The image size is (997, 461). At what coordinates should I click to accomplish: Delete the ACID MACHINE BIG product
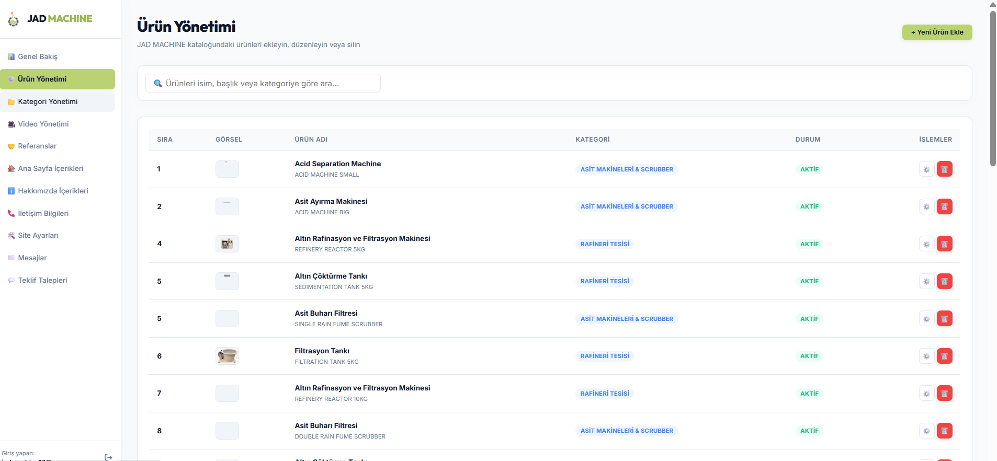click(944, 206)
